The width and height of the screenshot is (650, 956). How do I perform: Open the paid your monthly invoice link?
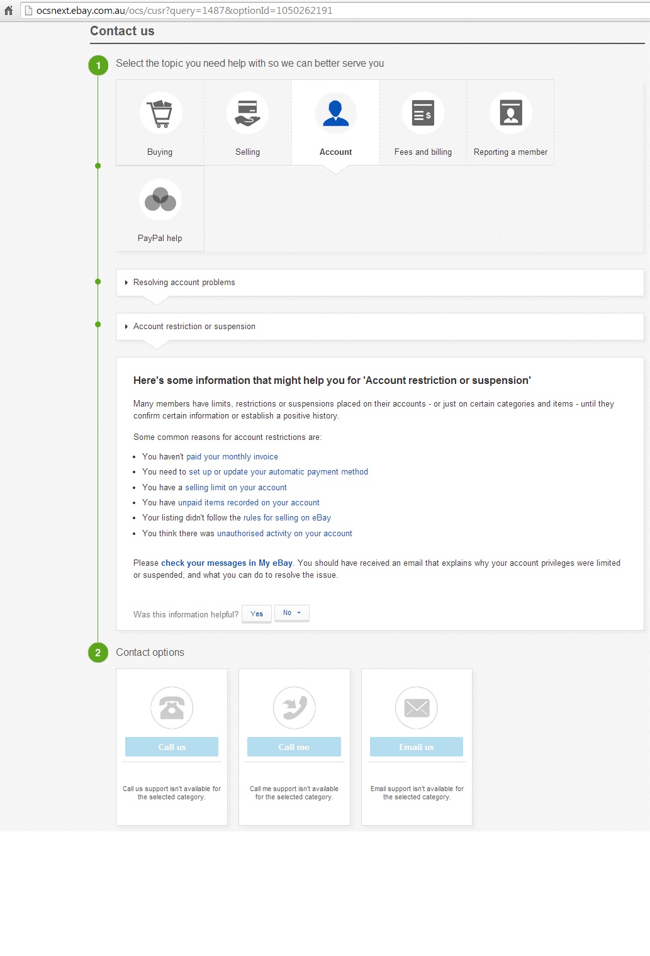(x=232, y=456)
